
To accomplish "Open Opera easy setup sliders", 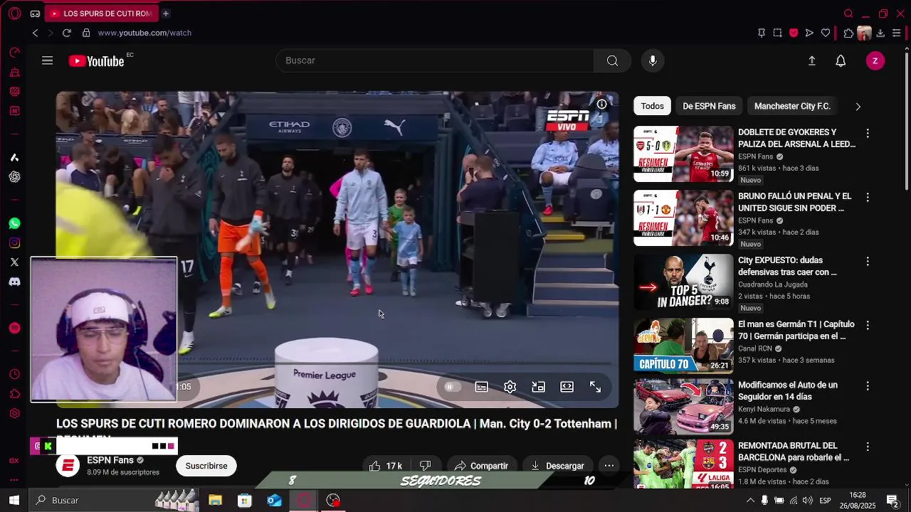I will pyautogui.click(x=897, y=33).
